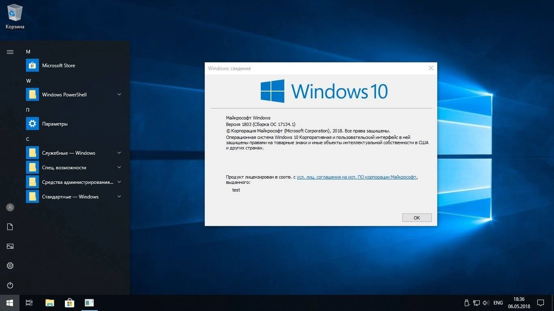The width and height of the screenshot is (554, 311).
Task: Expand Windows PowerShell folder chevron
Action: coord(119,94)
